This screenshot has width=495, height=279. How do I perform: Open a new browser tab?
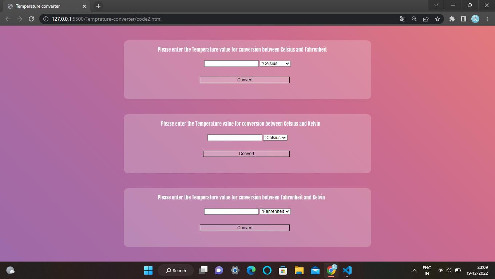click(x=98, y=6)
